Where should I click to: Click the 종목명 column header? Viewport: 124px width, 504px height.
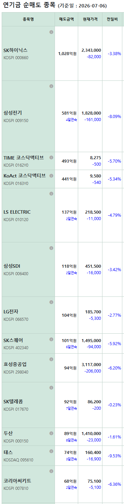tap(28, 19)
